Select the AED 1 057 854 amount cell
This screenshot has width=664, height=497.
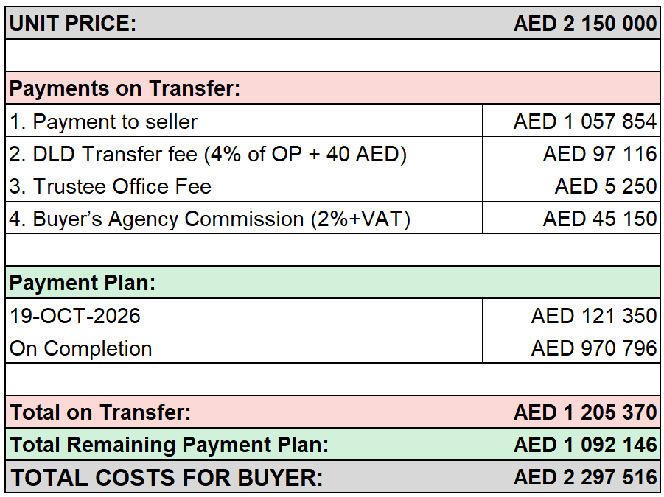click(x=571, y=121)
